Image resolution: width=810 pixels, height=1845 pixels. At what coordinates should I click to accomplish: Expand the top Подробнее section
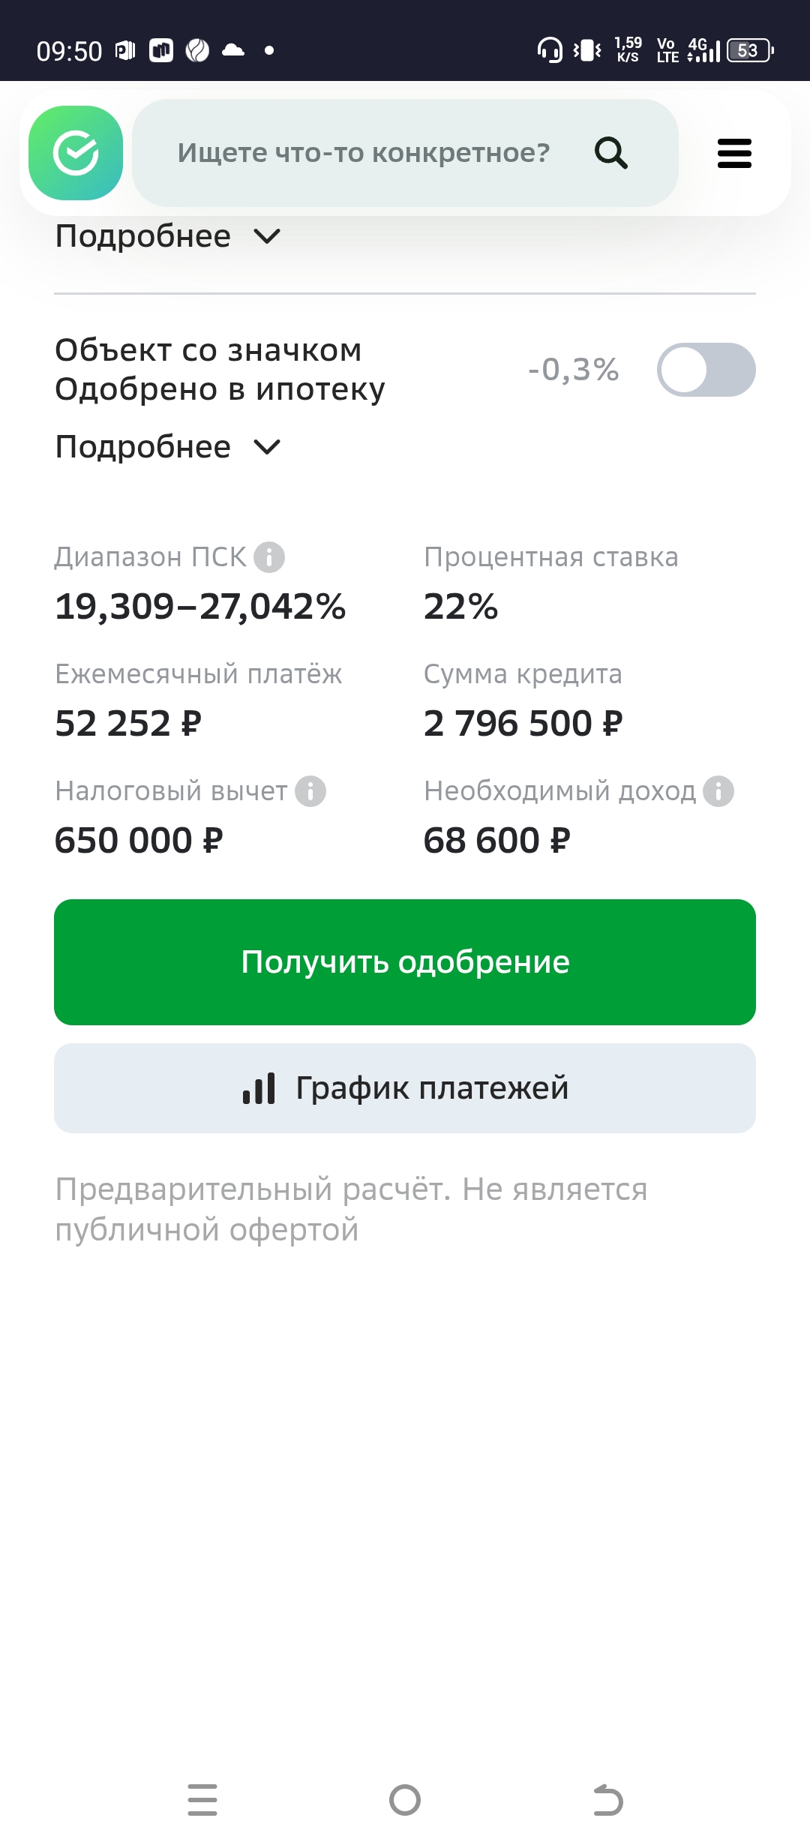pyautogui.click(x=142, y=237)
